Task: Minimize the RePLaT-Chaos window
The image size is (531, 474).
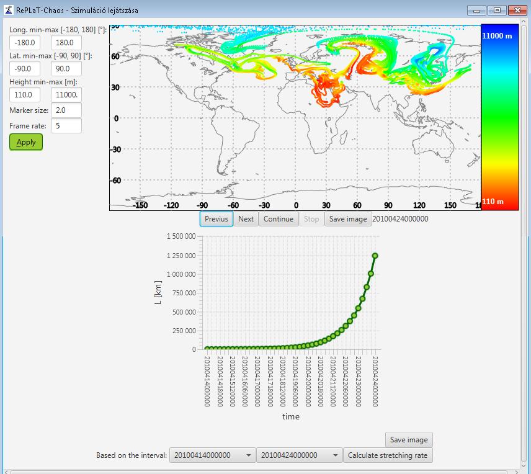Action: pos(476,10)
